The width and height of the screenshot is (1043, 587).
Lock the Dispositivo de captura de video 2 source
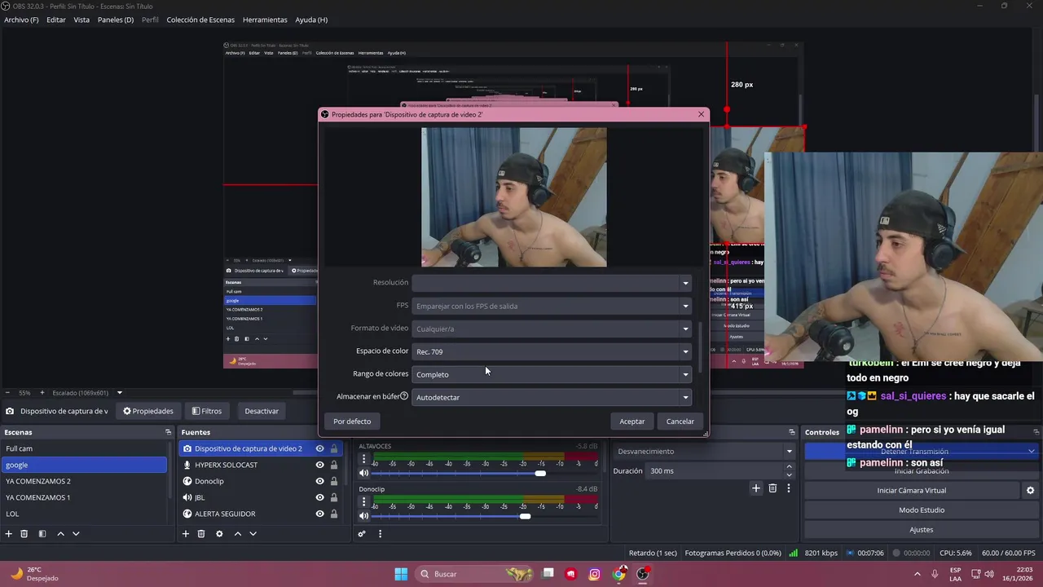tap(334, 448)
